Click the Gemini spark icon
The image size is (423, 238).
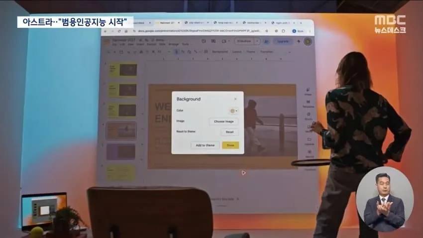(299, 41)
